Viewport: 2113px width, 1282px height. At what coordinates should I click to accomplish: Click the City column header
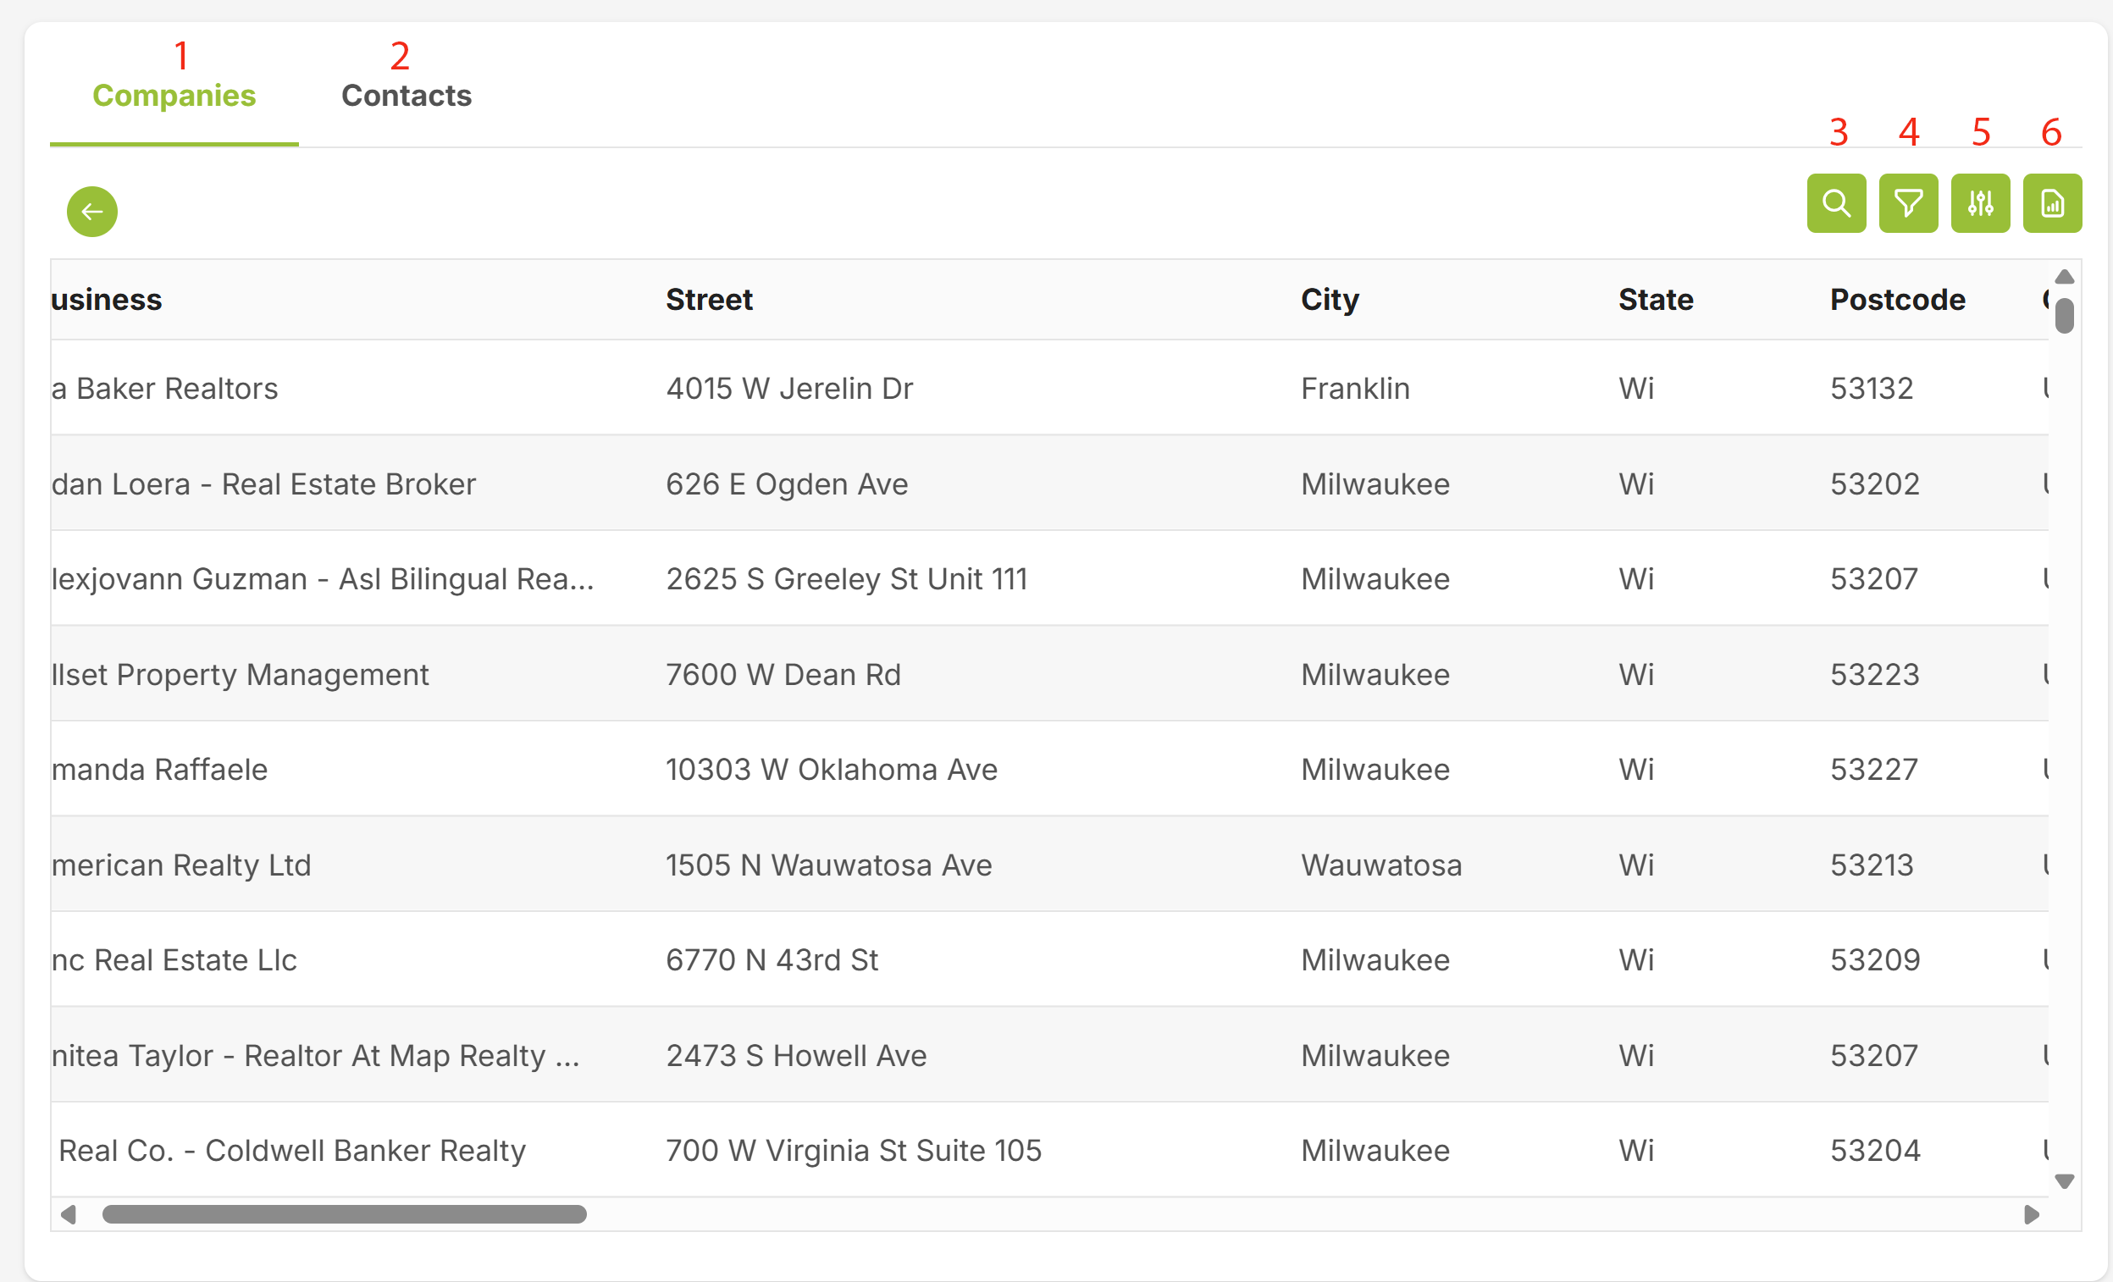(1330, 299)
